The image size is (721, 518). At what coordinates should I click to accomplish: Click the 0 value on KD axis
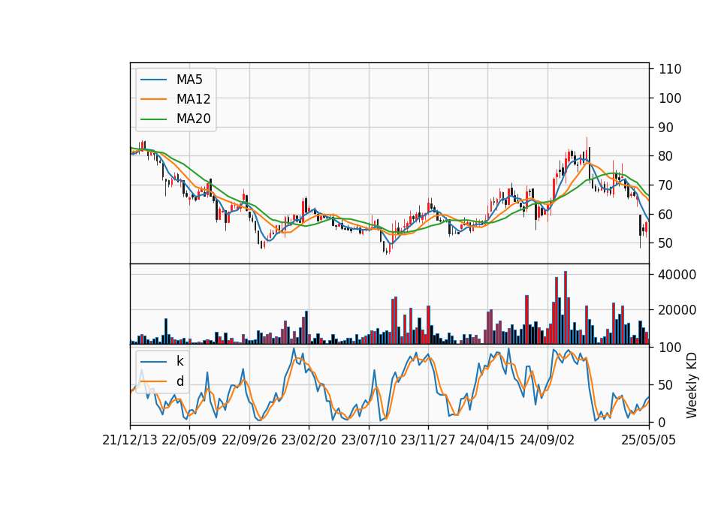click(x=662, y=422)
